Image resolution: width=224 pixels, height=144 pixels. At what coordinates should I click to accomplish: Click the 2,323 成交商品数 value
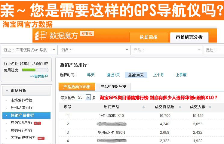point(164,141)
